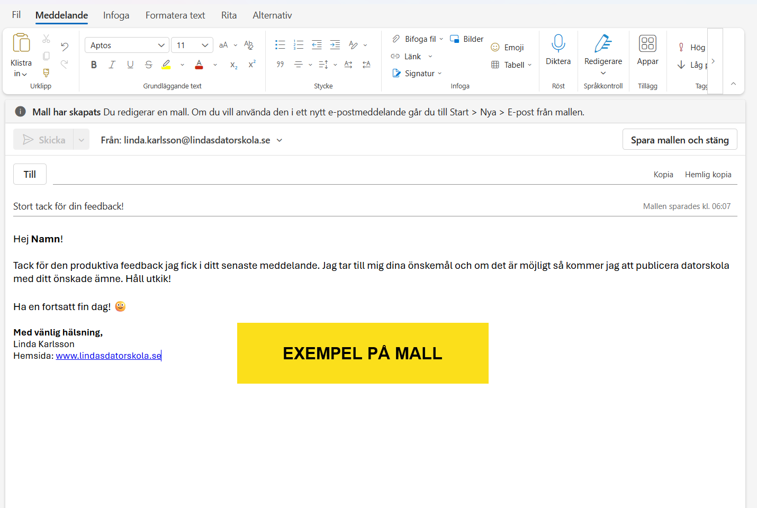
Task: Add a Hemlig kopia recipient field
Action: [x=708, y=175]
